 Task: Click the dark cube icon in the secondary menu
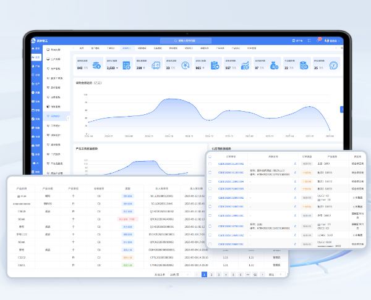pos(48,107)
